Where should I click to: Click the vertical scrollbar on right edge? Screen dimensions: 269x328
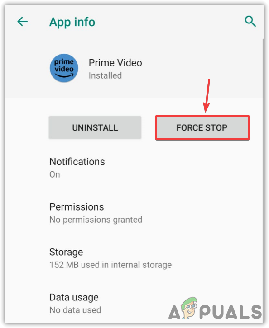coord(264,180)
